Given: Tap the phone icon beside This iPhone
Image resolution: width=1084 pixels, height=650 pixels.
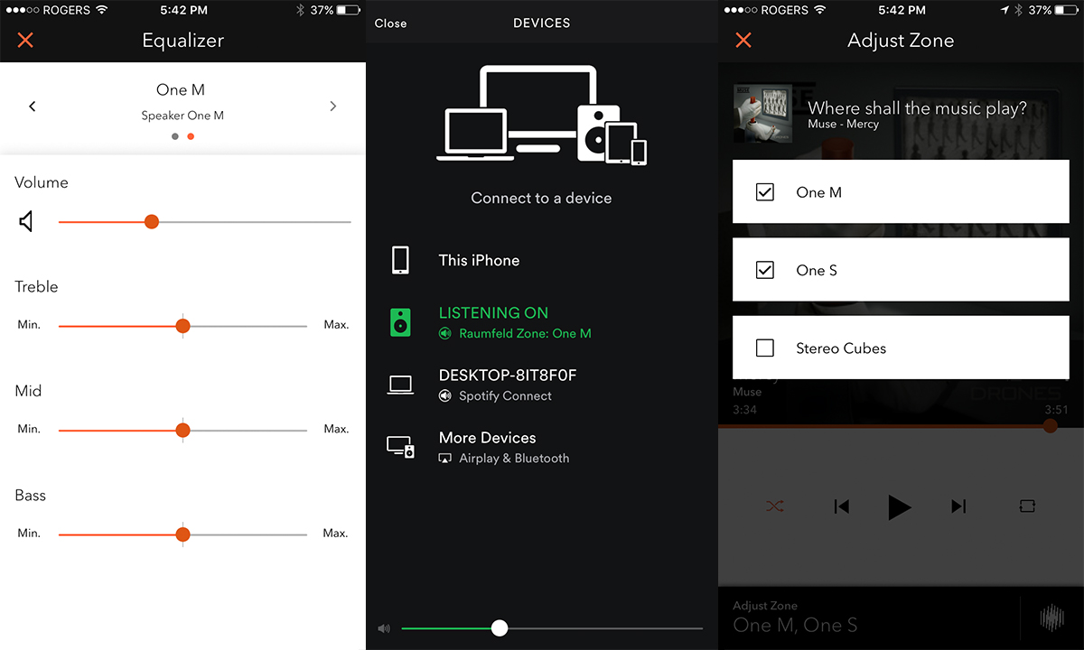Looking at the screenshot, I should pos(401,260).
